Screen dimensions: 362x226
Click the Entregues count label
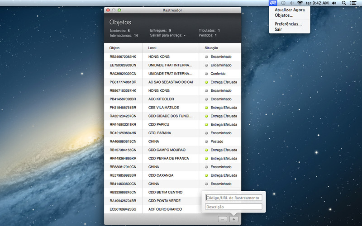pos(161,30)
